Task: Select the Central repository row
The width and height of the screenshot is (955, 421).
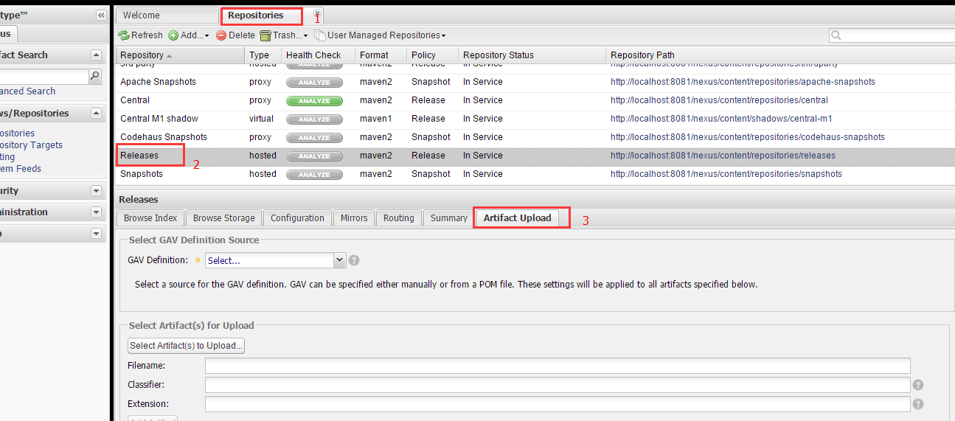Action: (x=535, y=100)
